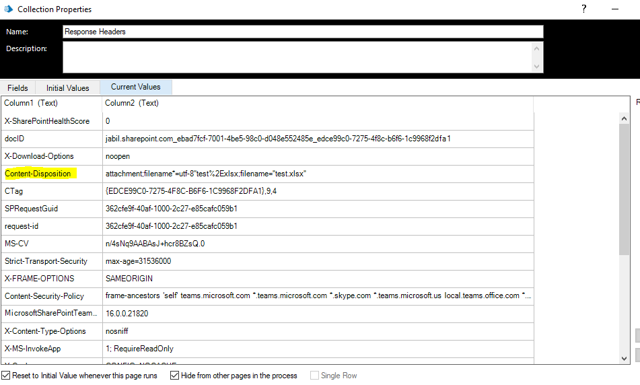Toggle Reset to Initial Value checkbox

(x=7, y=376)
